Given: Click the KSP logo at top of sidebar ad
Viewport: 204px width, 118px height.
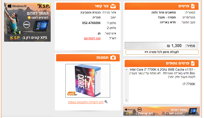Looking at the screenshot, I should 43,6.
